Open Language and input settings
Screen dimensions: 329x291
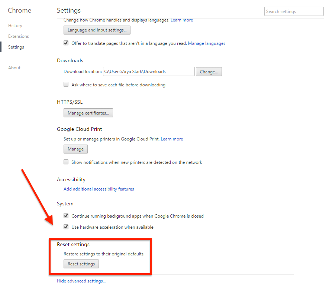click(97, 30)
